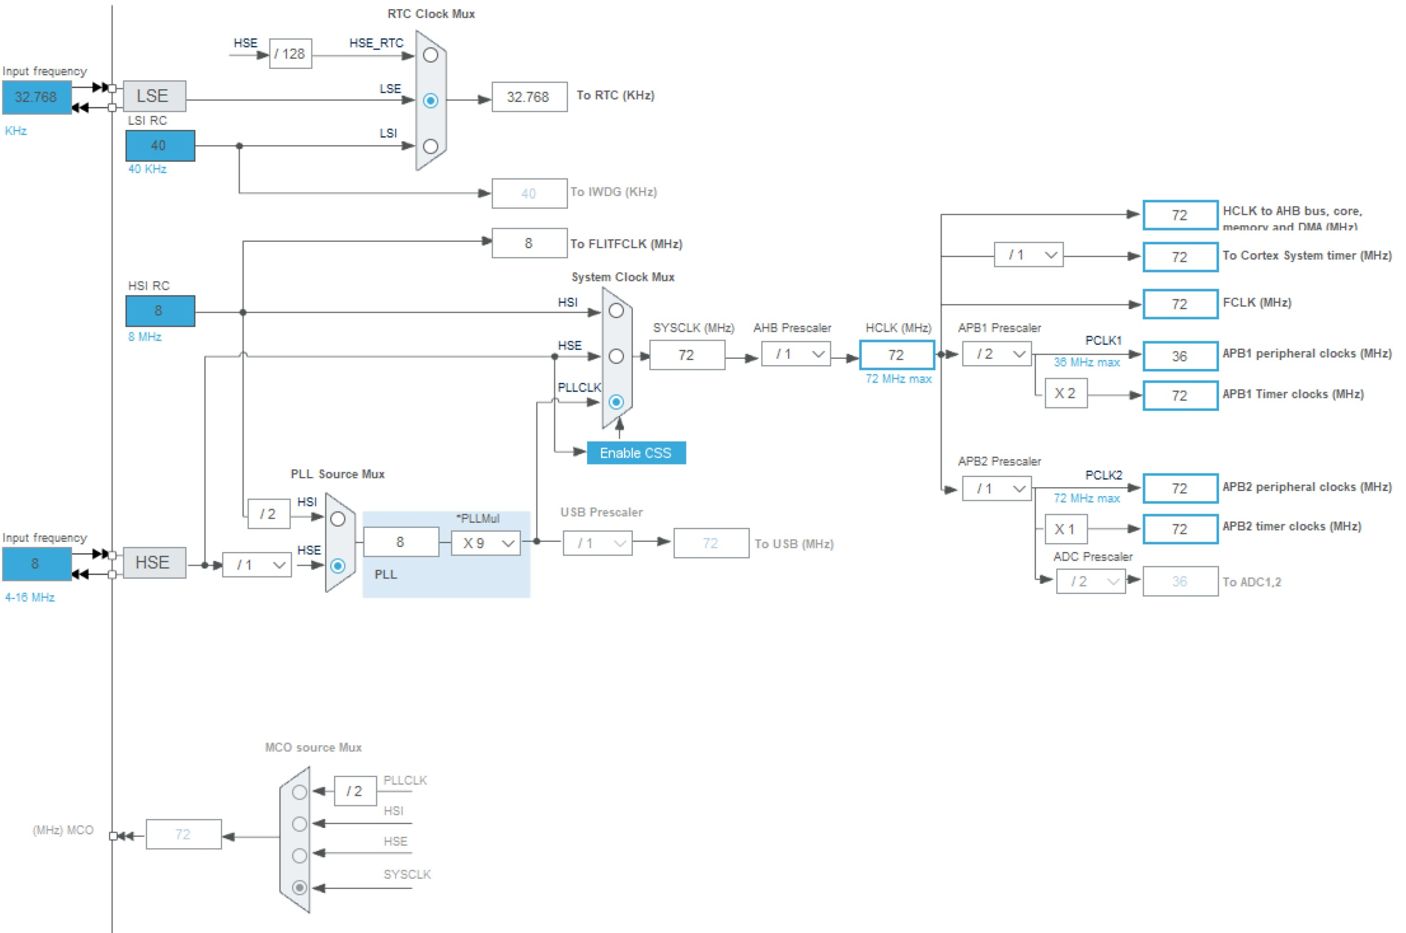Open the HSE divider /1 dropdown
The height and width of the screenshot is (933, 1406).
point(257,565)
